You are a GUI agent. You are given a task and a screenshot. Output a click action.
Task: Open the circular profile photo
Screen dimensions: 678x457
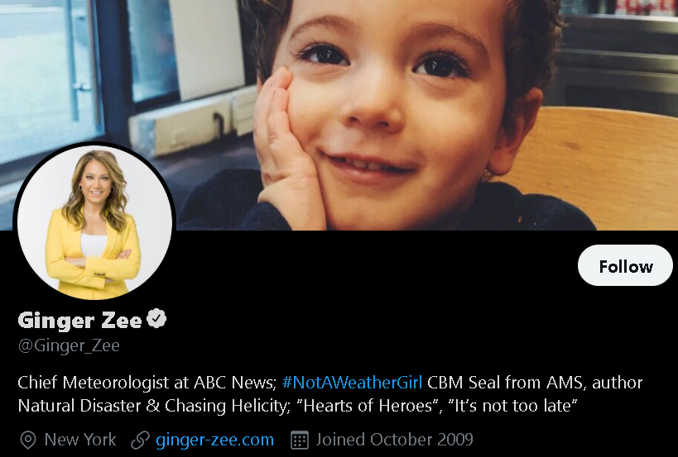tap(94, 221)
